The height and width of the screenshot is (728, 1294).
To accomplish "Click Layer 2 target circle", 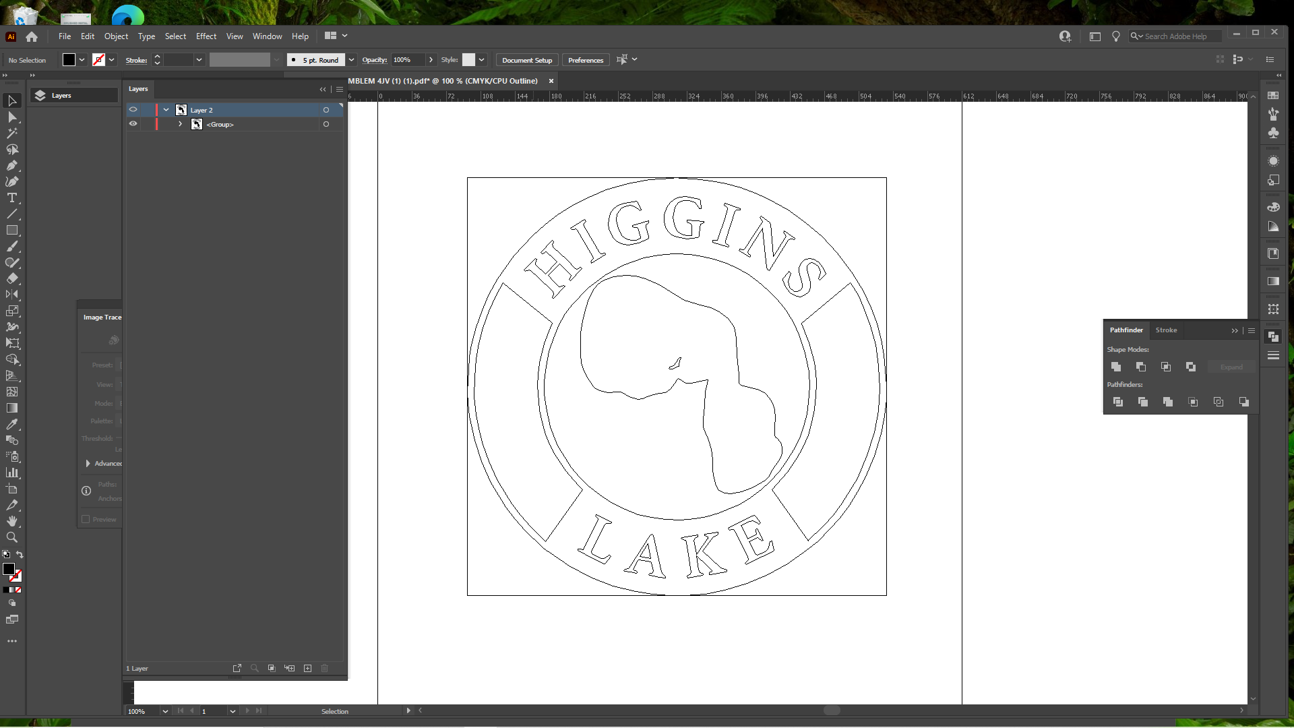I will point(326,110).
